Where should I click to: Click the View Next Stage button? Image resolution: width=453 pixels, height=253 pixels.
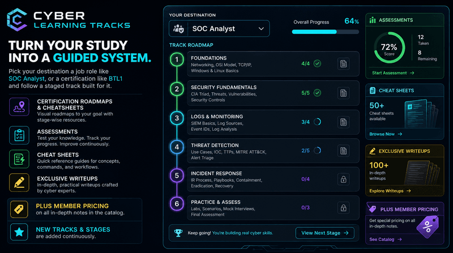(x=324, y=233)
